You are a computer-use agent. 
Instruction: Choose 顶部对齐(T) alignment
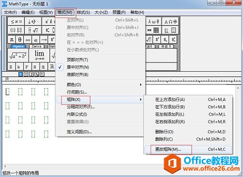coord(100,60)
